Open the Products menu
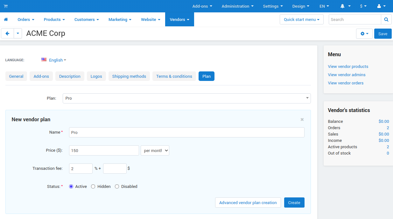Screen dimensions: 393x219 pos(54,19)
